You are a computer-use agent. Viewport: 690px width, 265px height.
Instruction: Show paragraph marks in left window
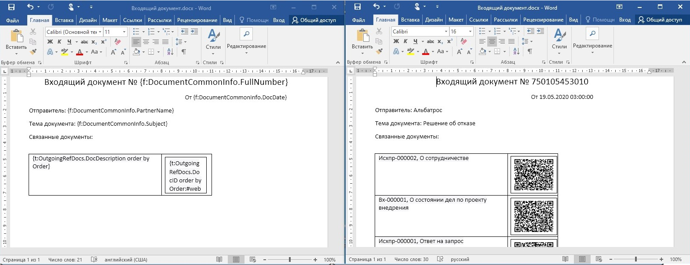(184, 52)
